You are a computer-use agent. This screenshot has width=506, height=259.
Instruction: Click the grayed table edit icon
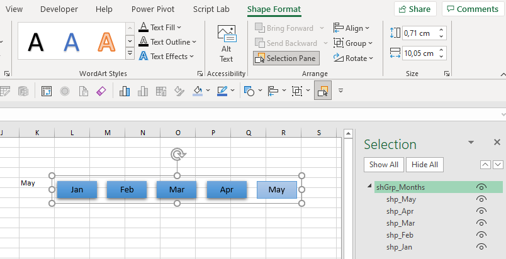[5, 91]
